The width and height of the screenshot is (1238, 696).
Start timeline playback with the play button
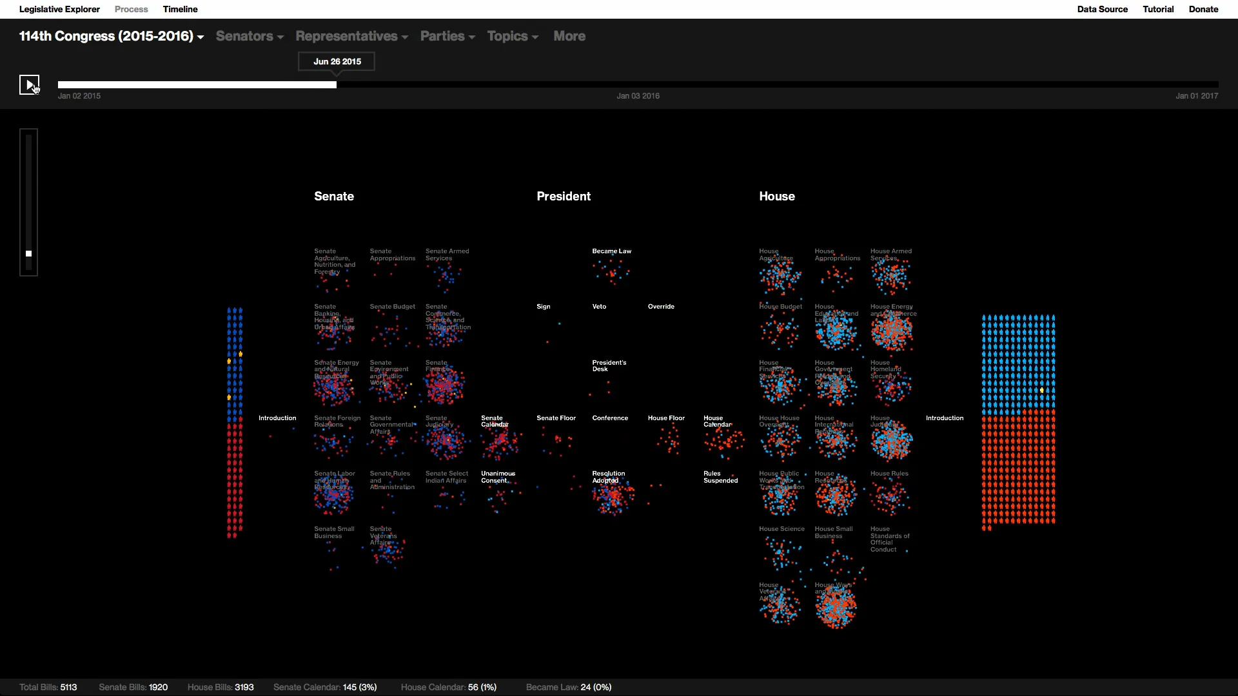coord(29,84)
